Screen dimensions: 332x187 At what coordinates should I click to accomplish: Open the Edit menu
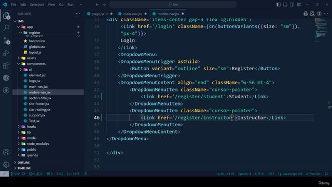(23, 5)
